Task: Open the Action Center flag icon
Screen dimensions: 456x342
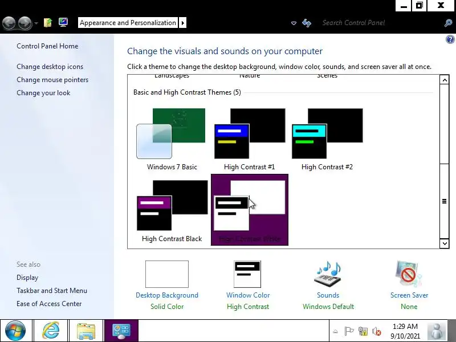Action: (x=349, y=331)
